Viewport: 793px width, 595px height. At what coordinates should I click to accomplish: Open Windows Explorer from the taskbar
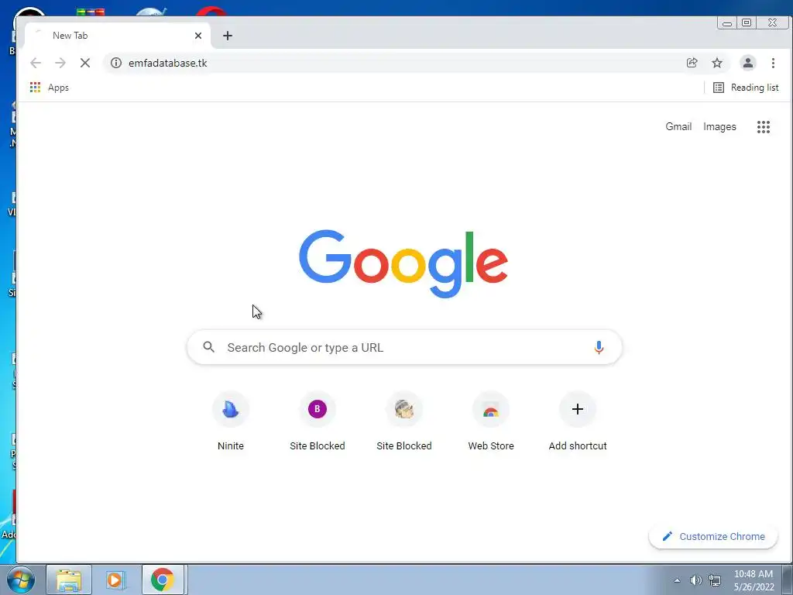click(69, 580)
